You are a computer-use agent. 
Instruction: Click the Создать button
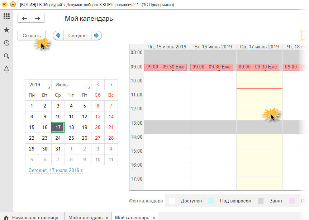32,35
